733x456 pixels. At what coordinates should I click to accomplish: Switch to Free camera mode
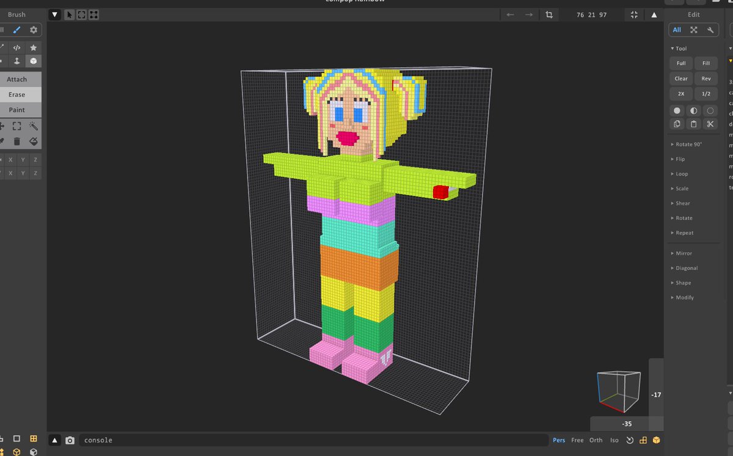tap(577, 440)
